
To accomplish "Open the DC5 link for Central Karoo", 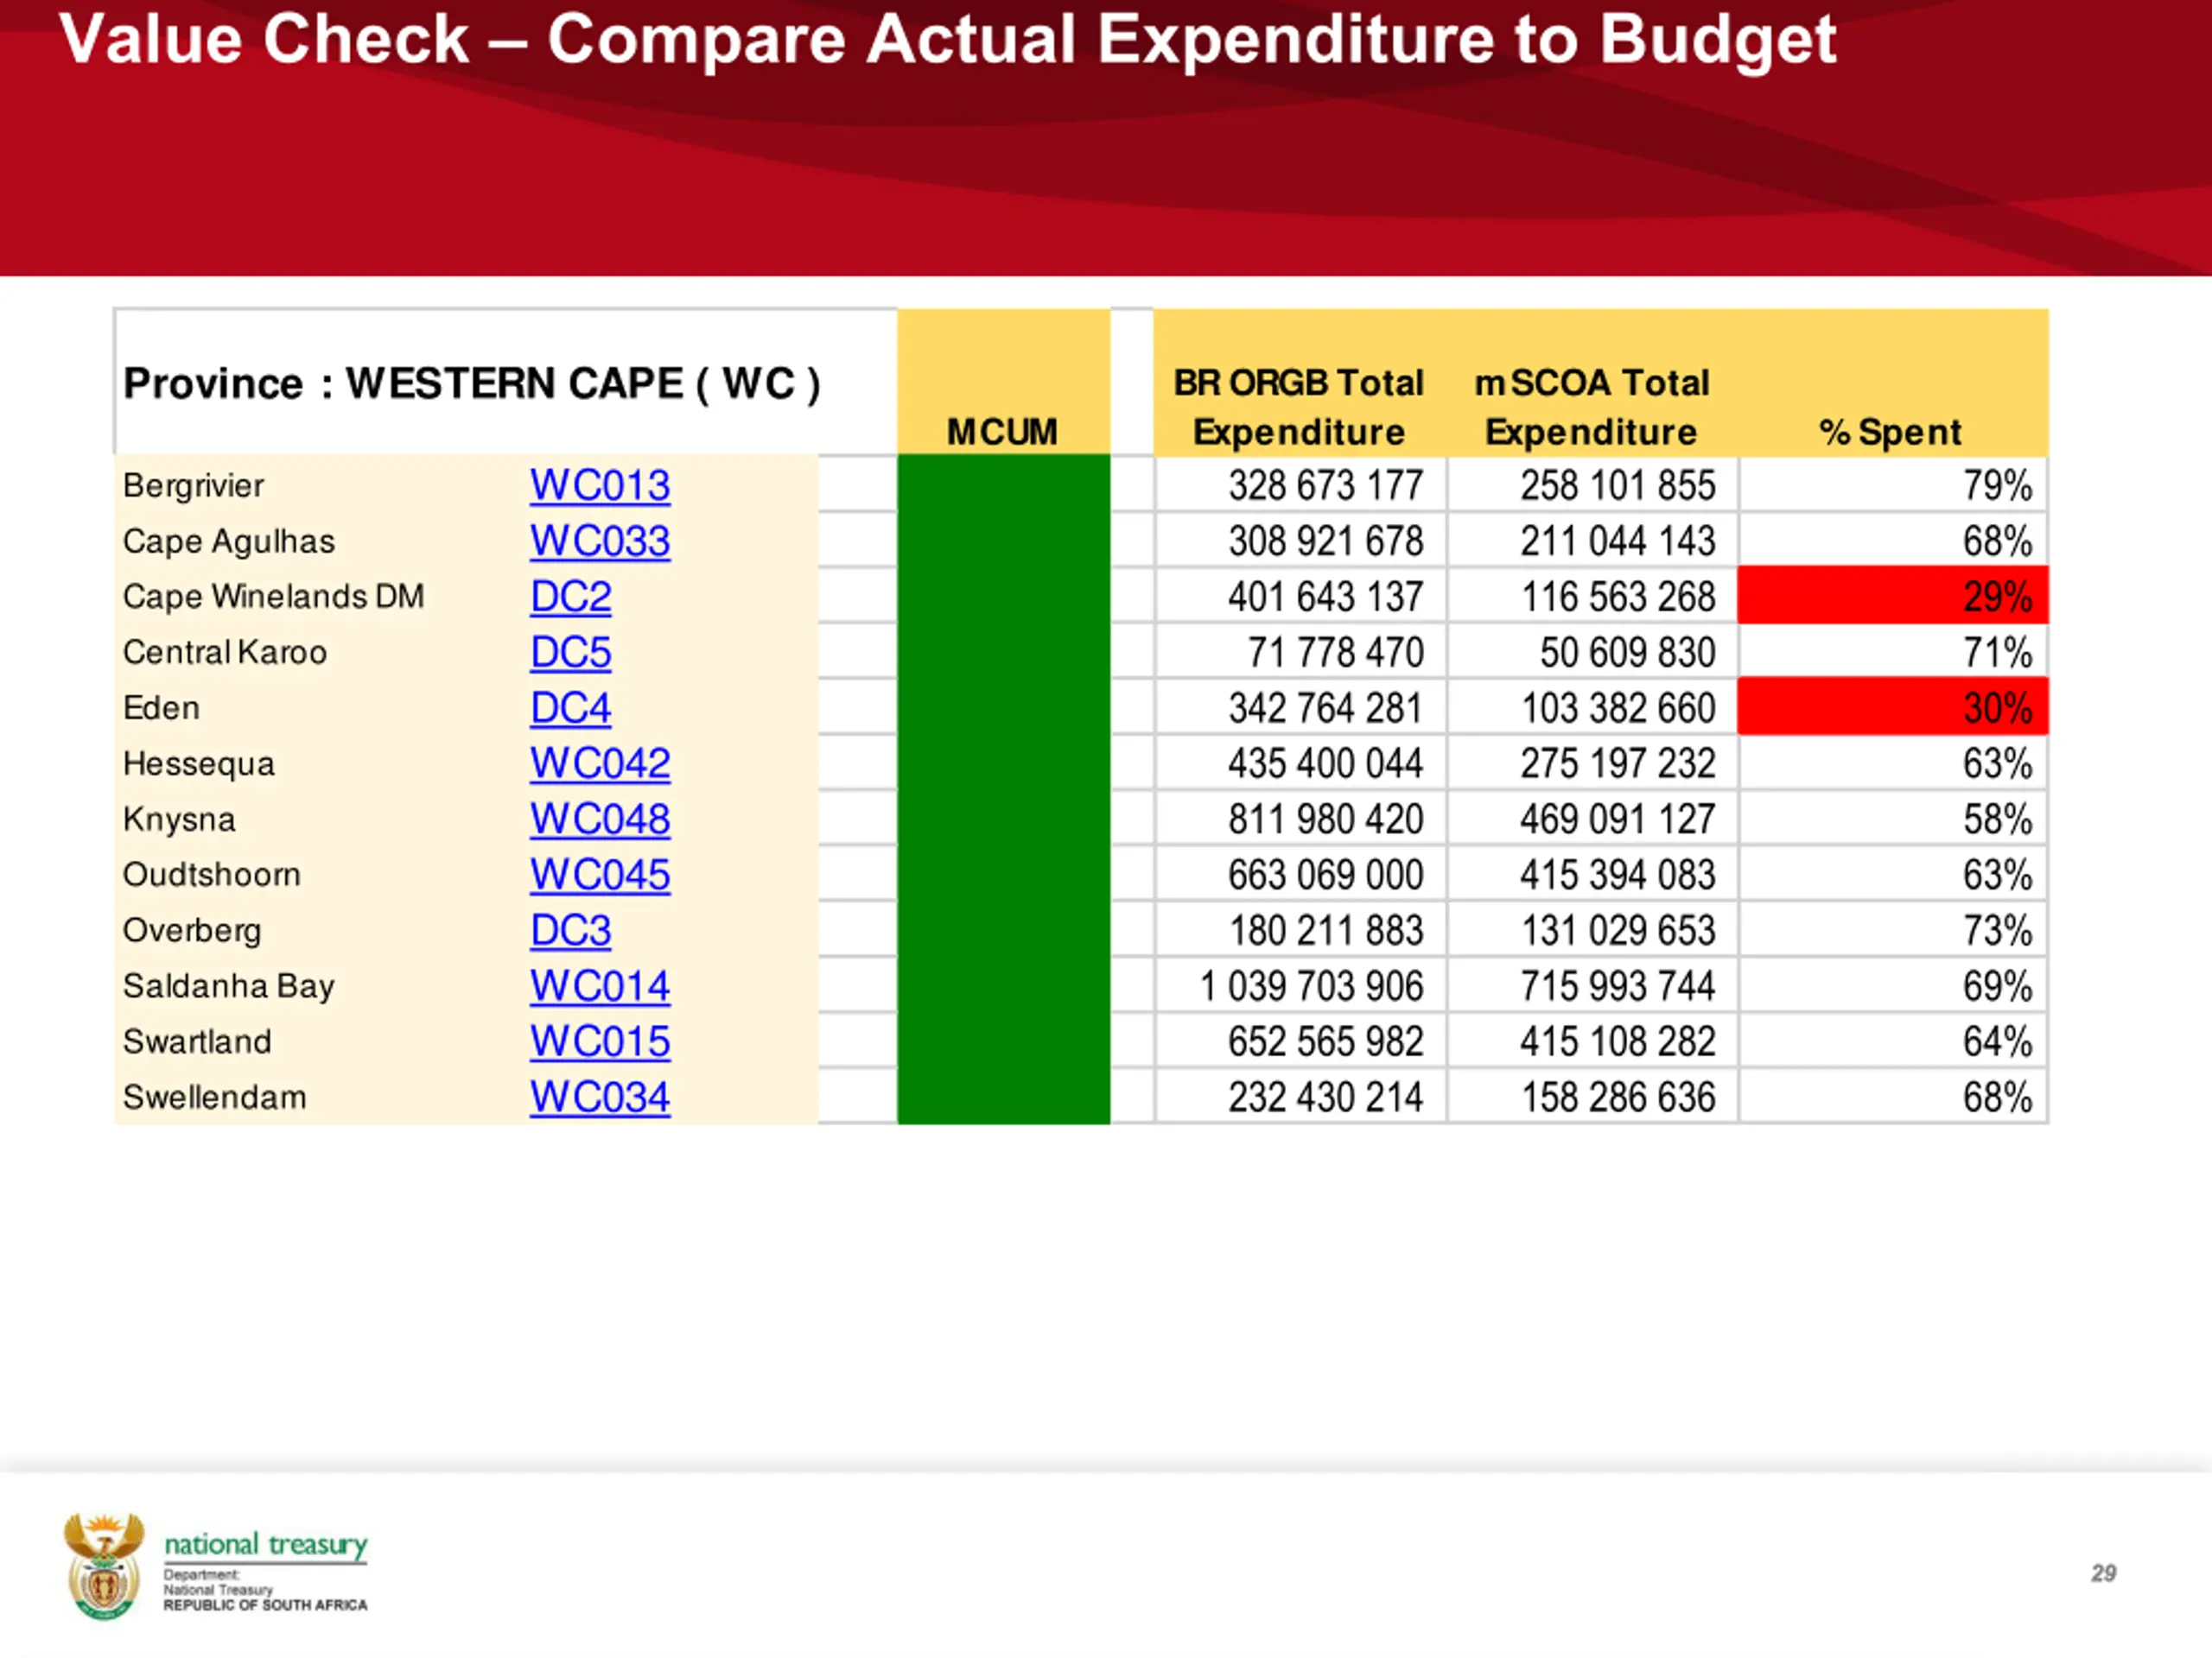I will coord(570,653).
